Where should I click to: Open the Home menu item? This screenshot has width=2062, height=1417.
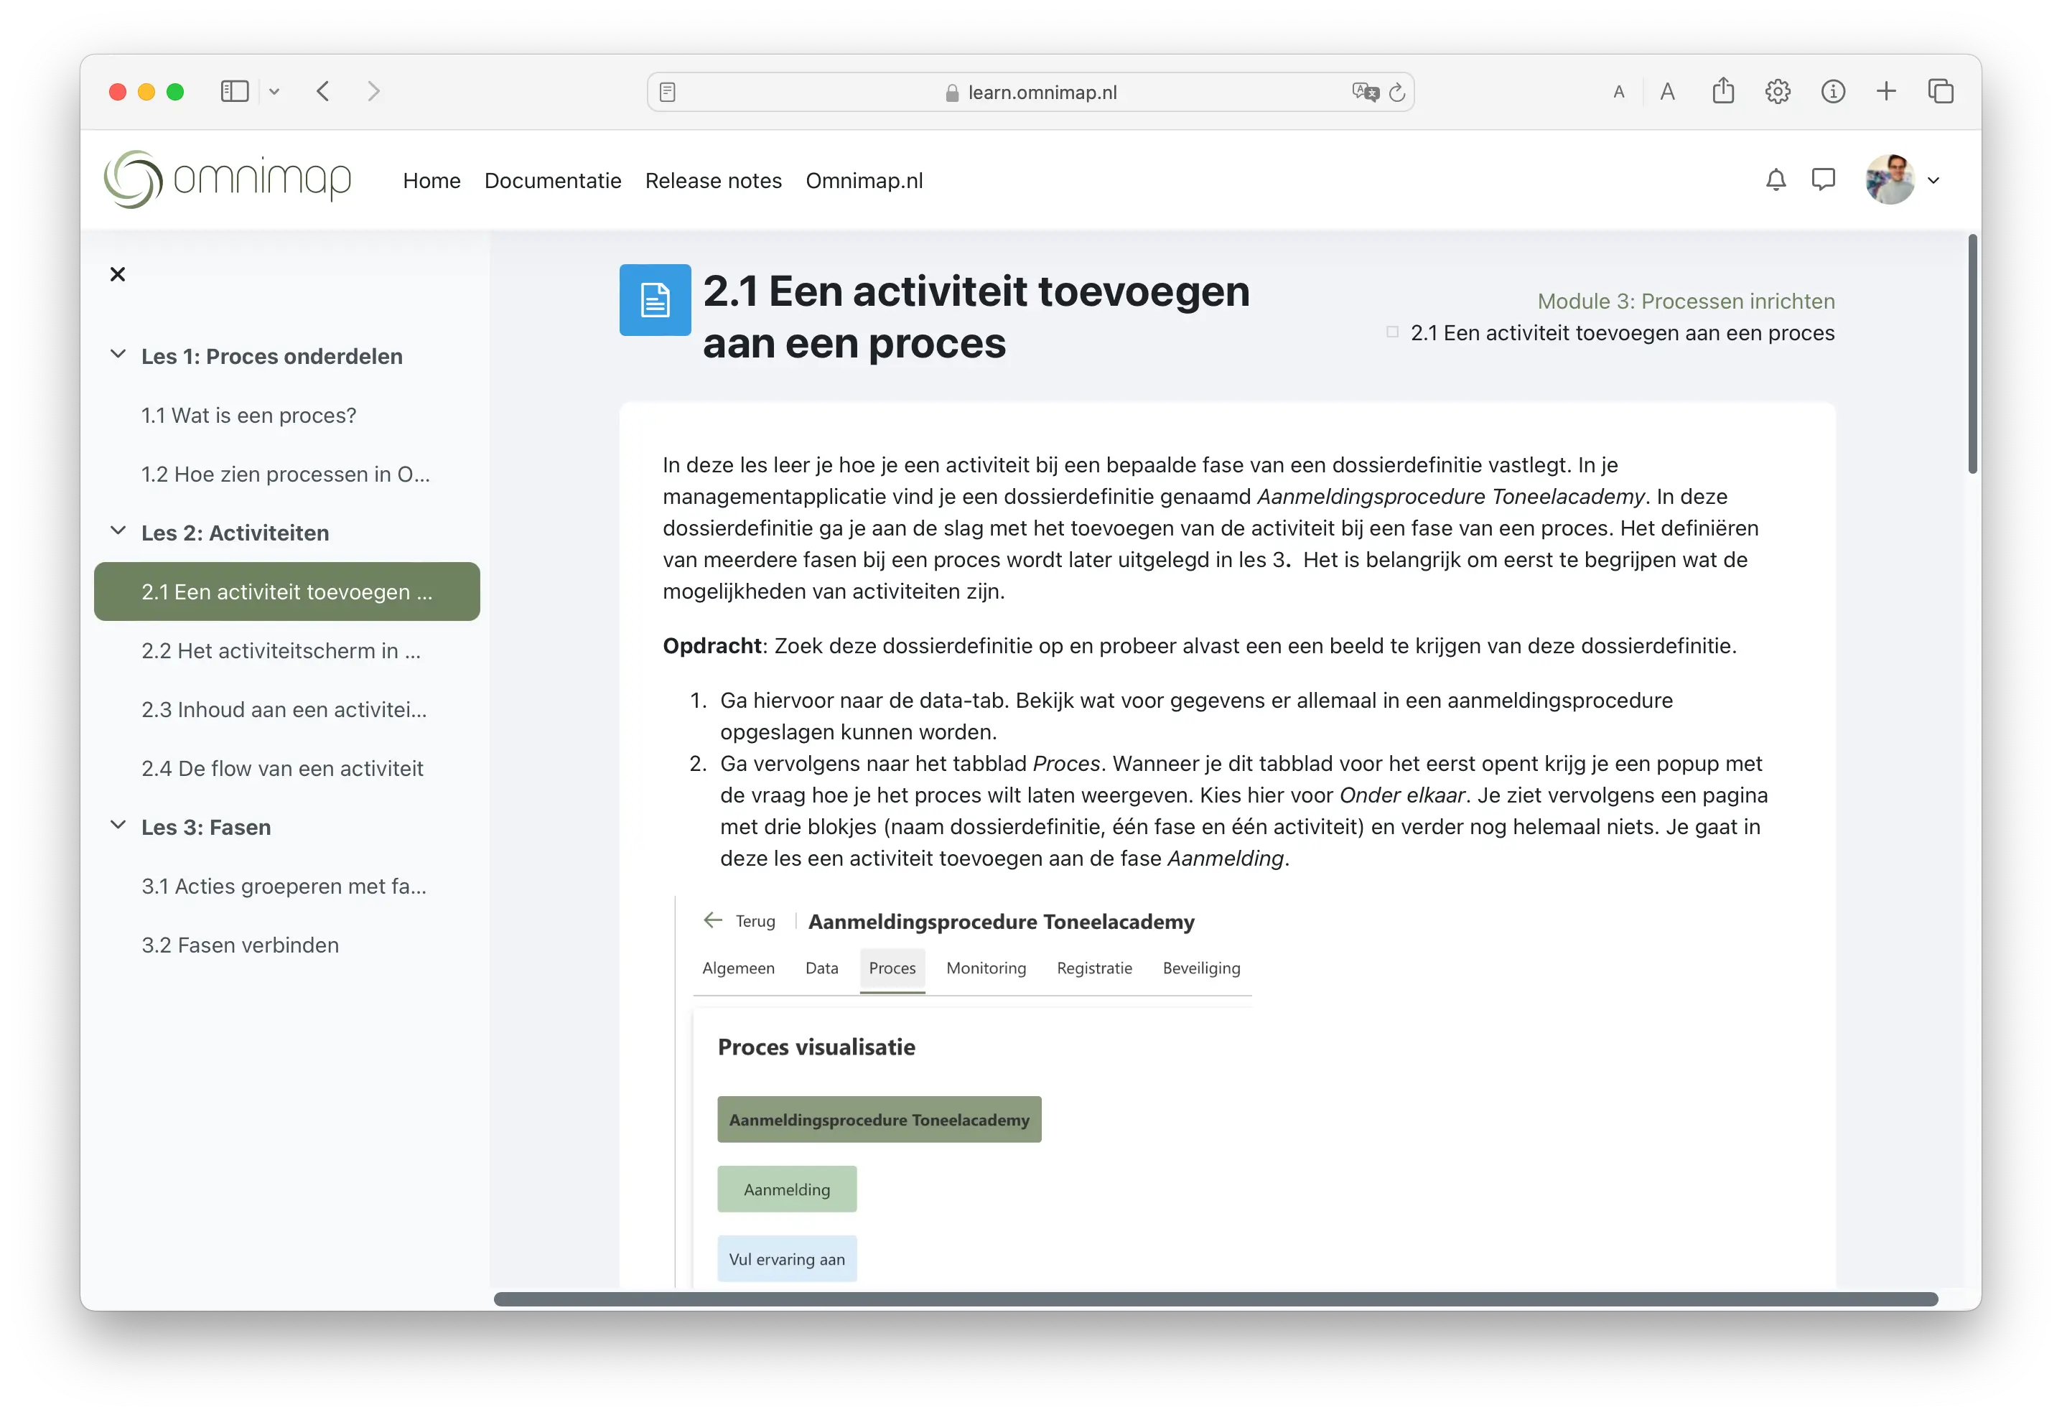coord(431,181)
